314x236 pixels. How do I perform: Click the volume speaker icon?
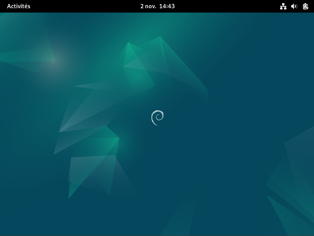pyautogui.click(x=294, y=6)
